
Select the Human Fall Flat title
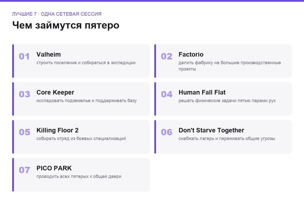[x=202, y=92]
